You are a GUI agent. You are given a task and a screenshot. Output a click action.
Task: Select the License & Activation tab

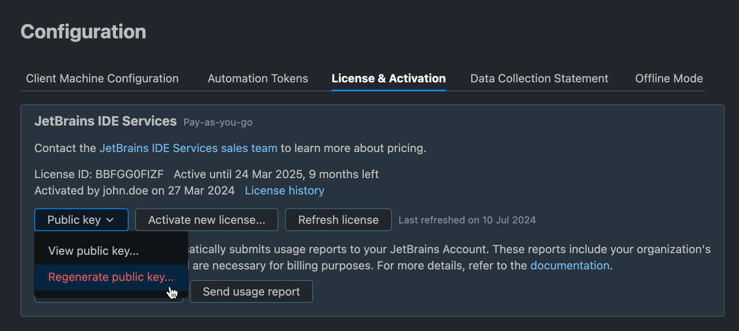pyautogui.click(x=388, y=78)
